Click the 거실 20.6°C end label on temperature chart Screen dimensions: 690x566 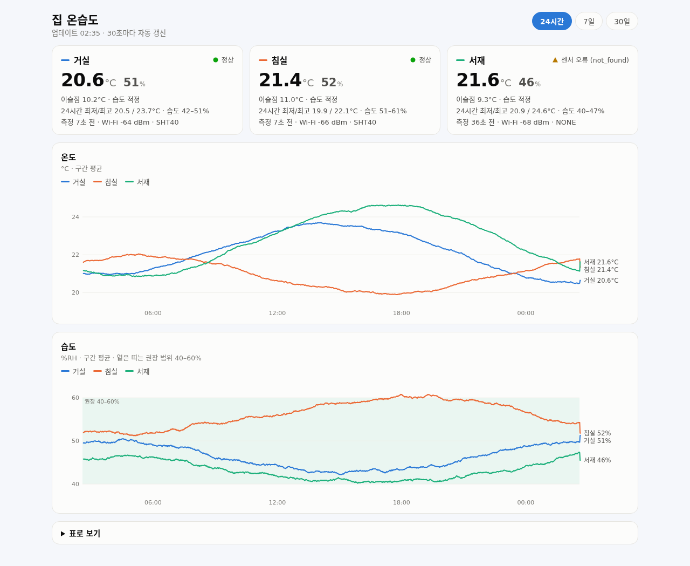coord(601,281)
